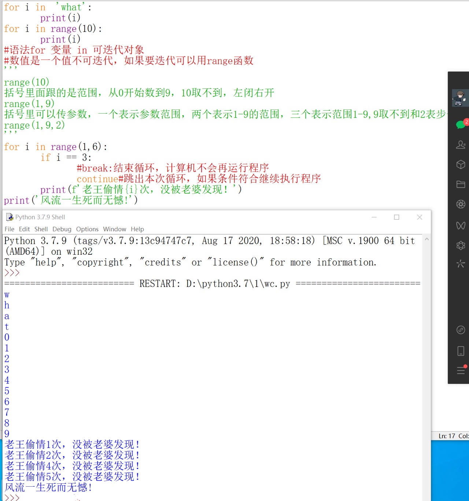Open the folder icon in the sidebar

(x=461, y=184)
